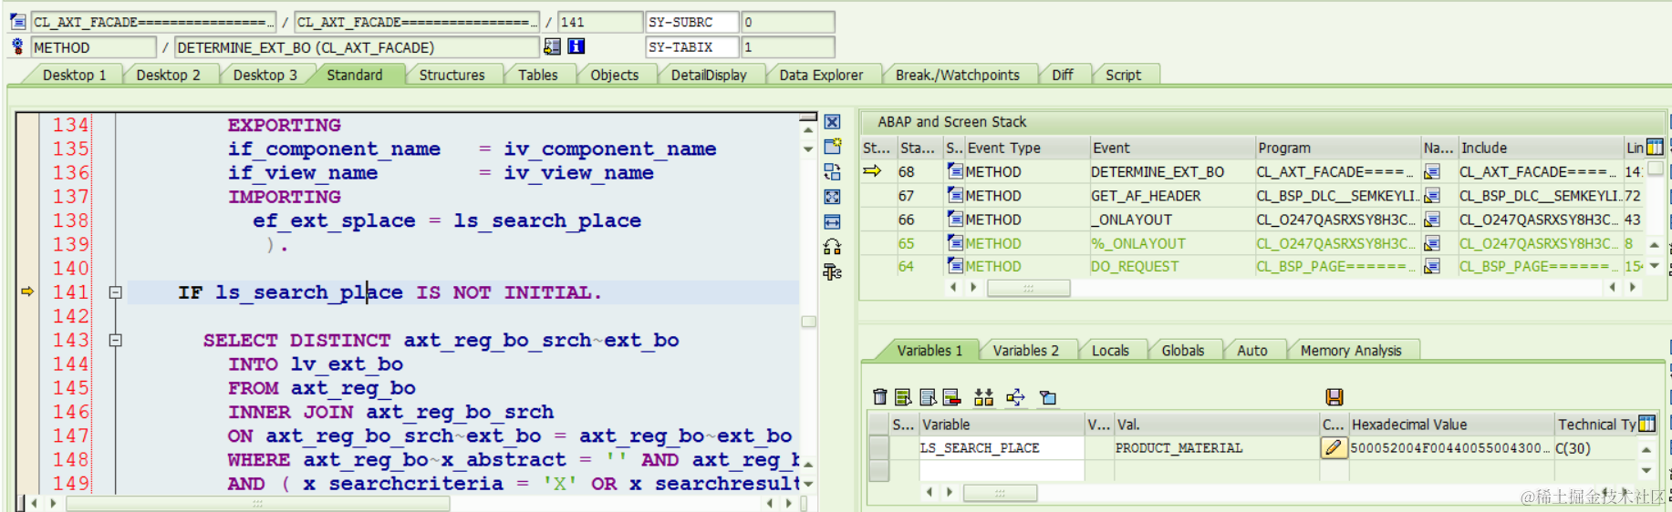Screen dimensions: 1672x512
Task: Click the replace/swap tool icon
Action: coord(832,171)
